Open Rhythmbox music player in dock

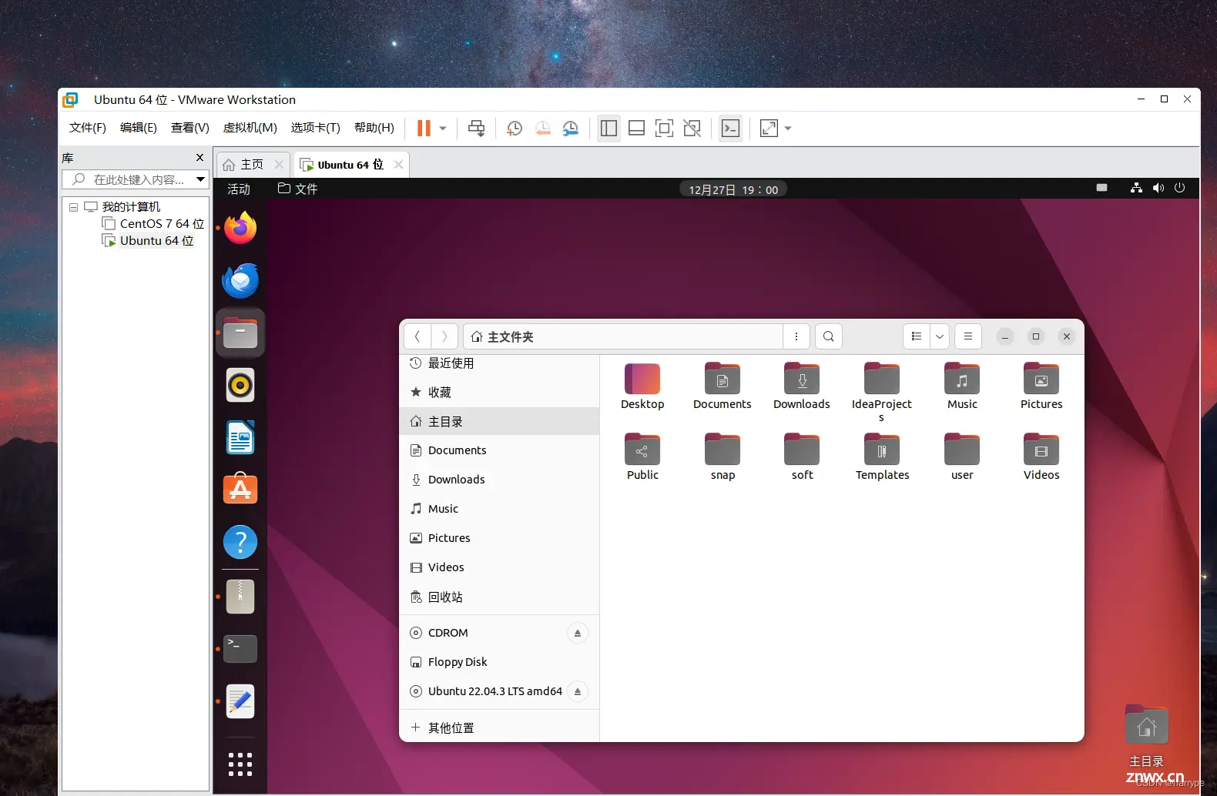[x=240, y=385]
